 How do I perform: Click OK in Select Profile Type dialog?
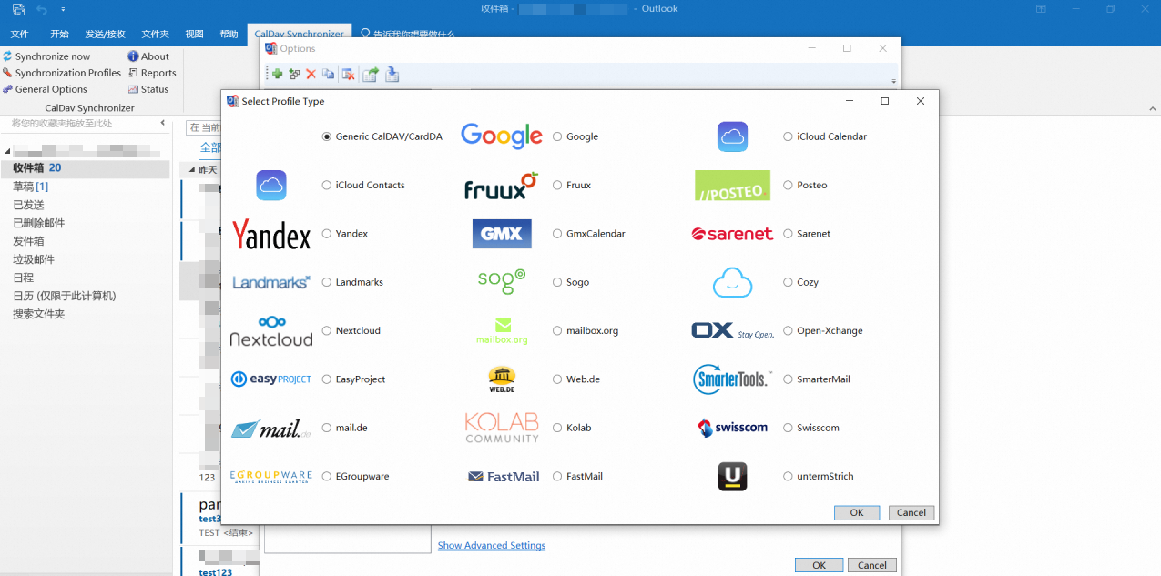856,512
